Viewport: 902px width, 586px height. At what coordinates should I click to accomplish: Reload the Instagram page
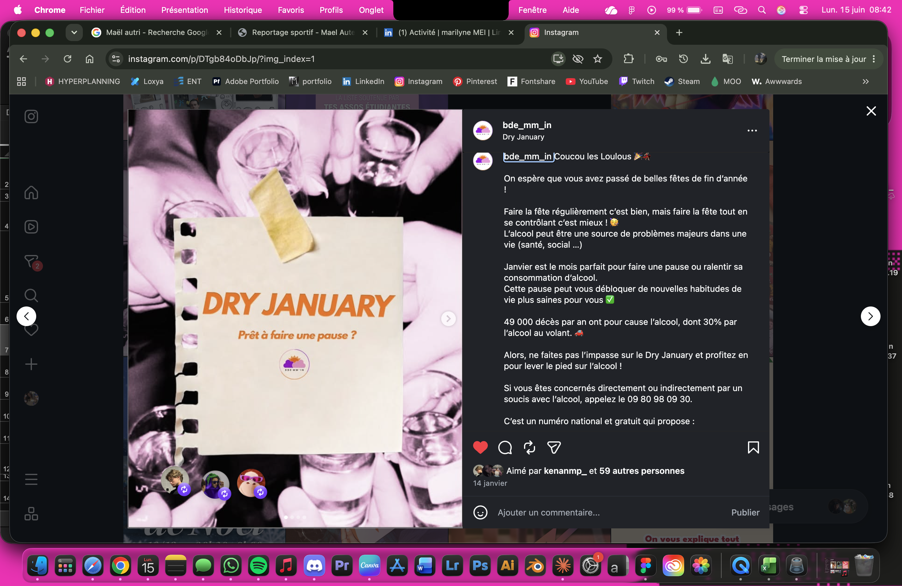[67, 59]
